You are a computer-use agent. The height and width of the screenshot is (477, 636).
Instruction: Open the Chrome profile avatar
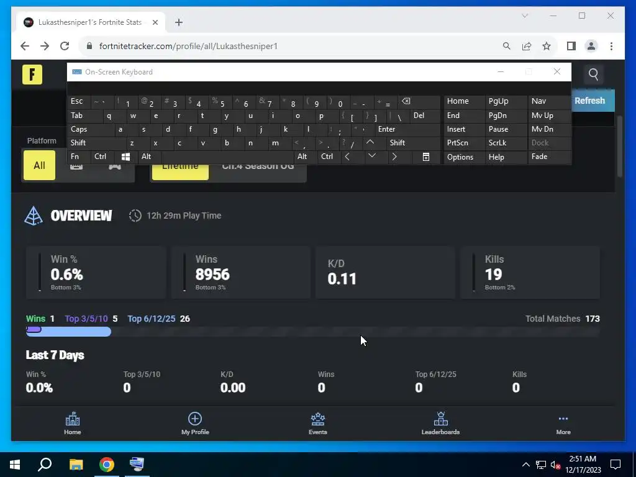[x=591, y=46]
